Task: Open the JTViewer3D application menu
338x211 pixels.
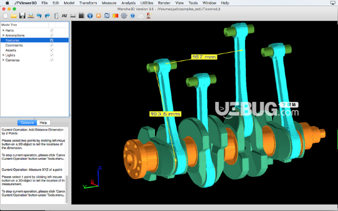Action: [x=25, y=3]
